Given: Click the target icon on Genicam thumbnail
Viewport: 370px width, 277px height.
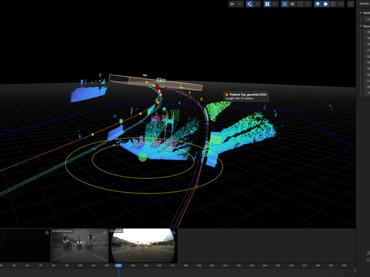Looking at the screenshot, I should tap(174, 233).
